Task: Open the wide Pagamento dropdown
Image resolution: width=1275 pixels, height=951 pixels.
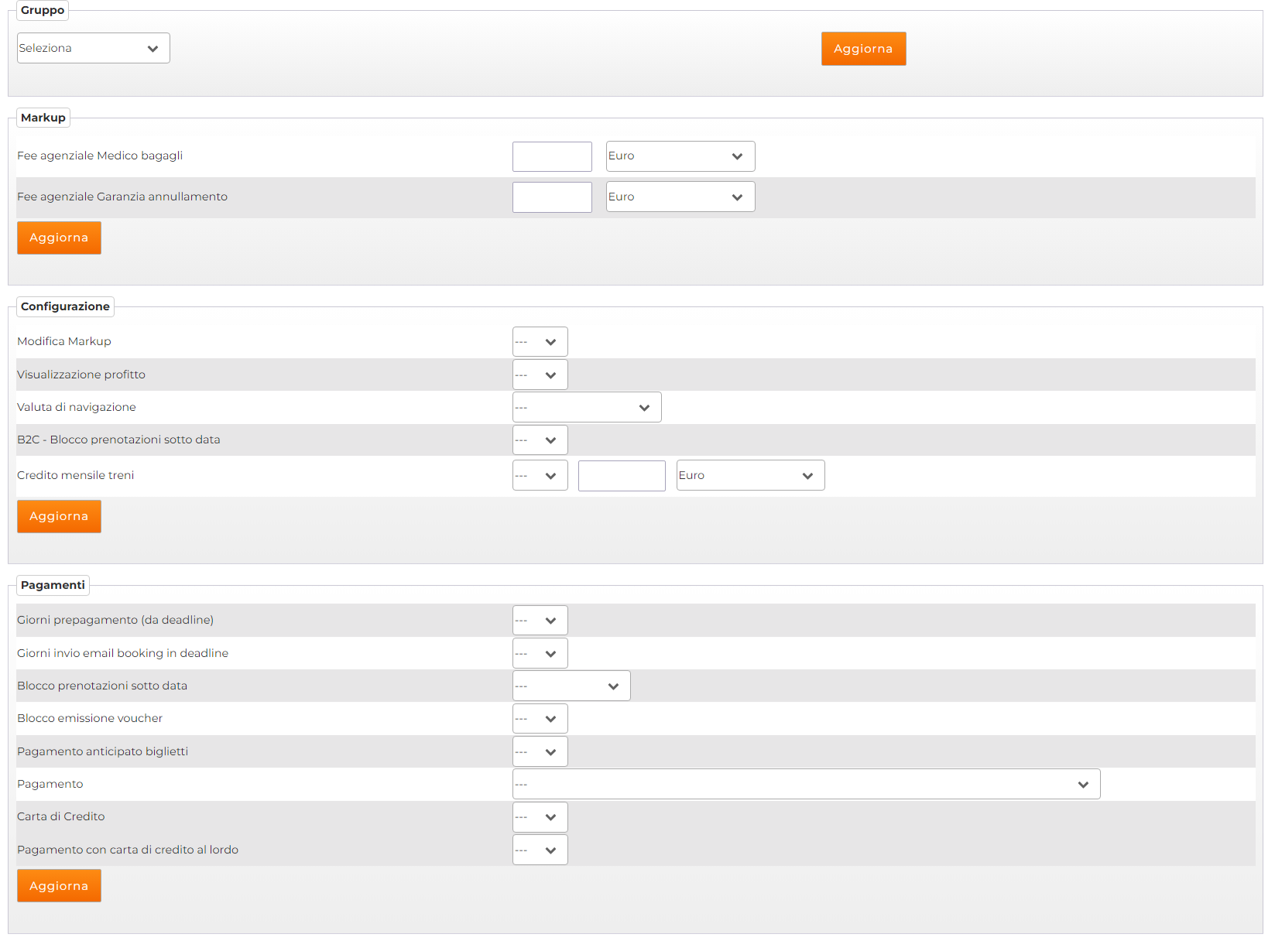Action: tap(806, 784)
